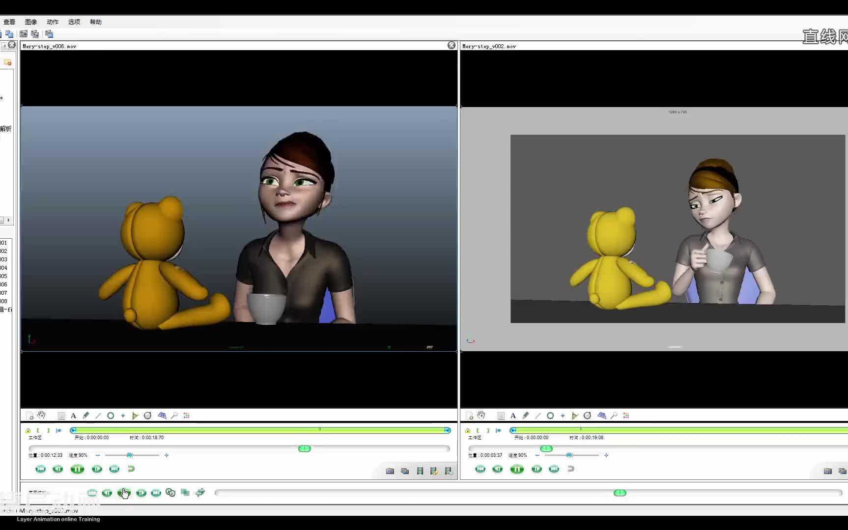Step forward one frame in left player
848x530 pixels.
coord(97,469)
